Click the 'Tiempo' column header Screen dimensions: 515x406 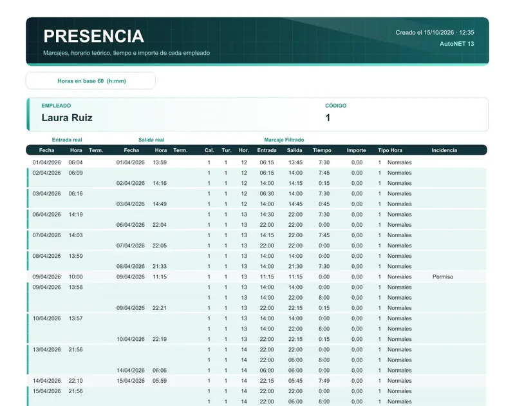click(x=322, y=150)
